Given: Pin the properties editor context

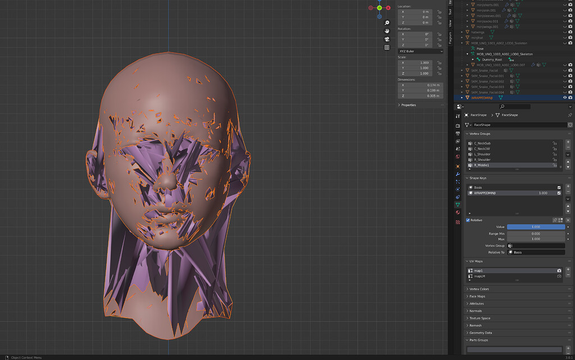Looking at the screenshot, I should click(x=570, y=115).
